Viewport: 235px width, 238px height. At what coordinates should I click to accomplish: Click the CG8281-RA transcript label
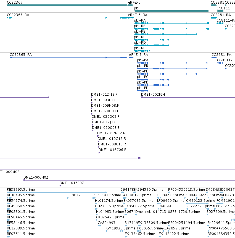pos(221,15)
